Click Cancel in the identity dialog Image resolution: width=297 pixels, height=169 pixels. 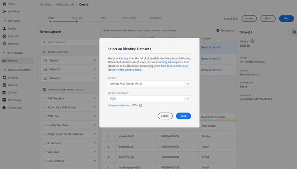click(165, 116)
